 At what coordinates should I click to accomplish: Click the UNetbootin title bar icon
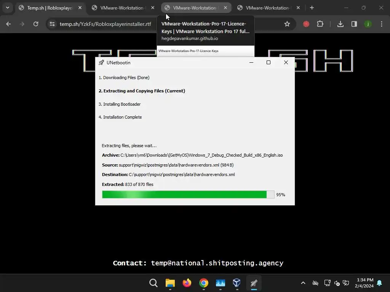(101, 63)
